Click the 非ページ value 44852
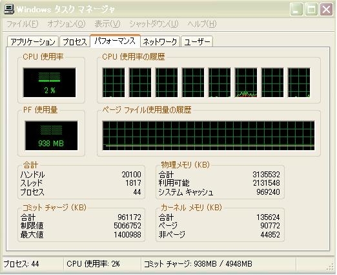 pos(270,235)
